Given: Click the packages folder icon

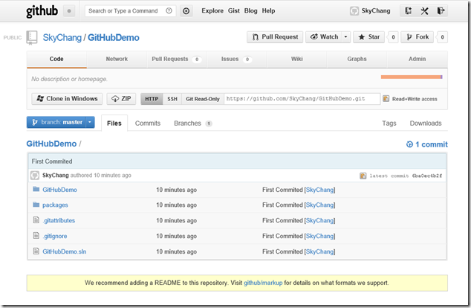Looking at the screenshot, I should (36, 205).
